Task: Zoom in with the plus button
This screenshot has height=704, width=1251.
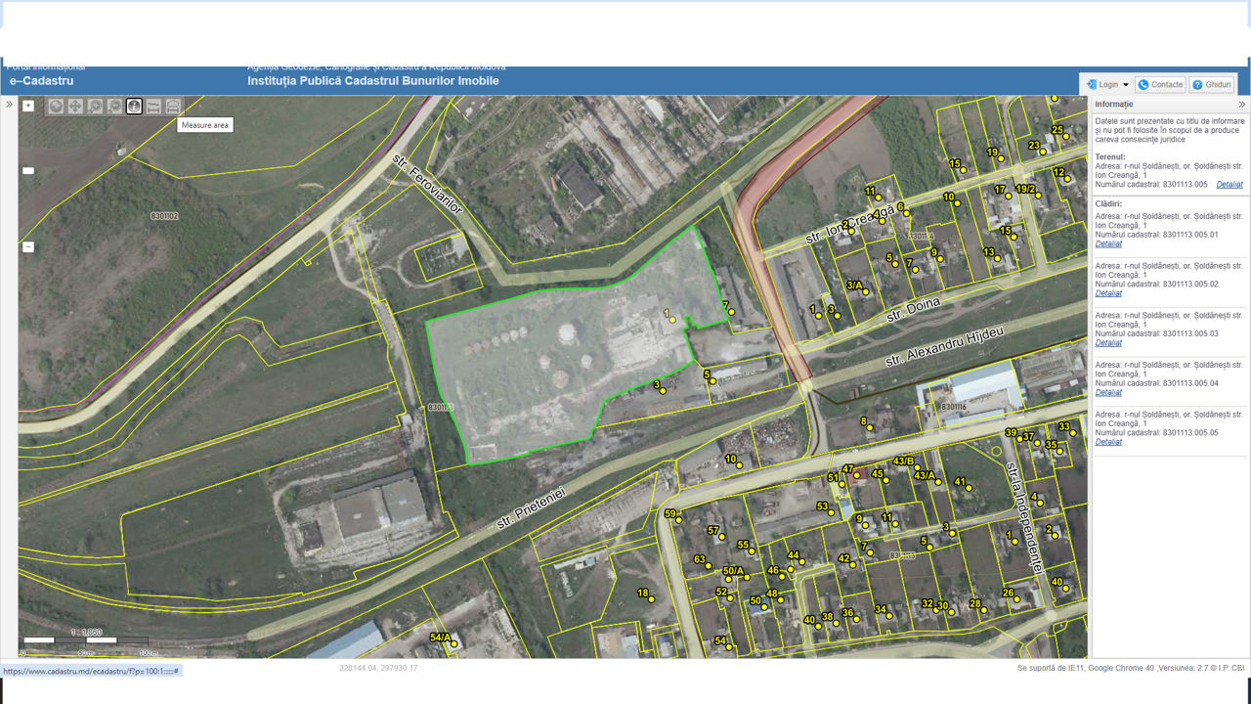Action: 28,106
